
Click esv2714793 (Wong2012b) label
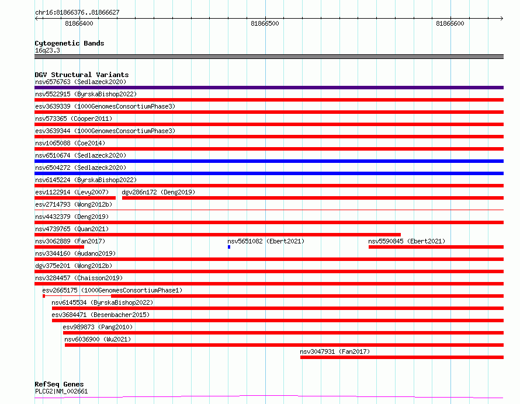(74, 204)
